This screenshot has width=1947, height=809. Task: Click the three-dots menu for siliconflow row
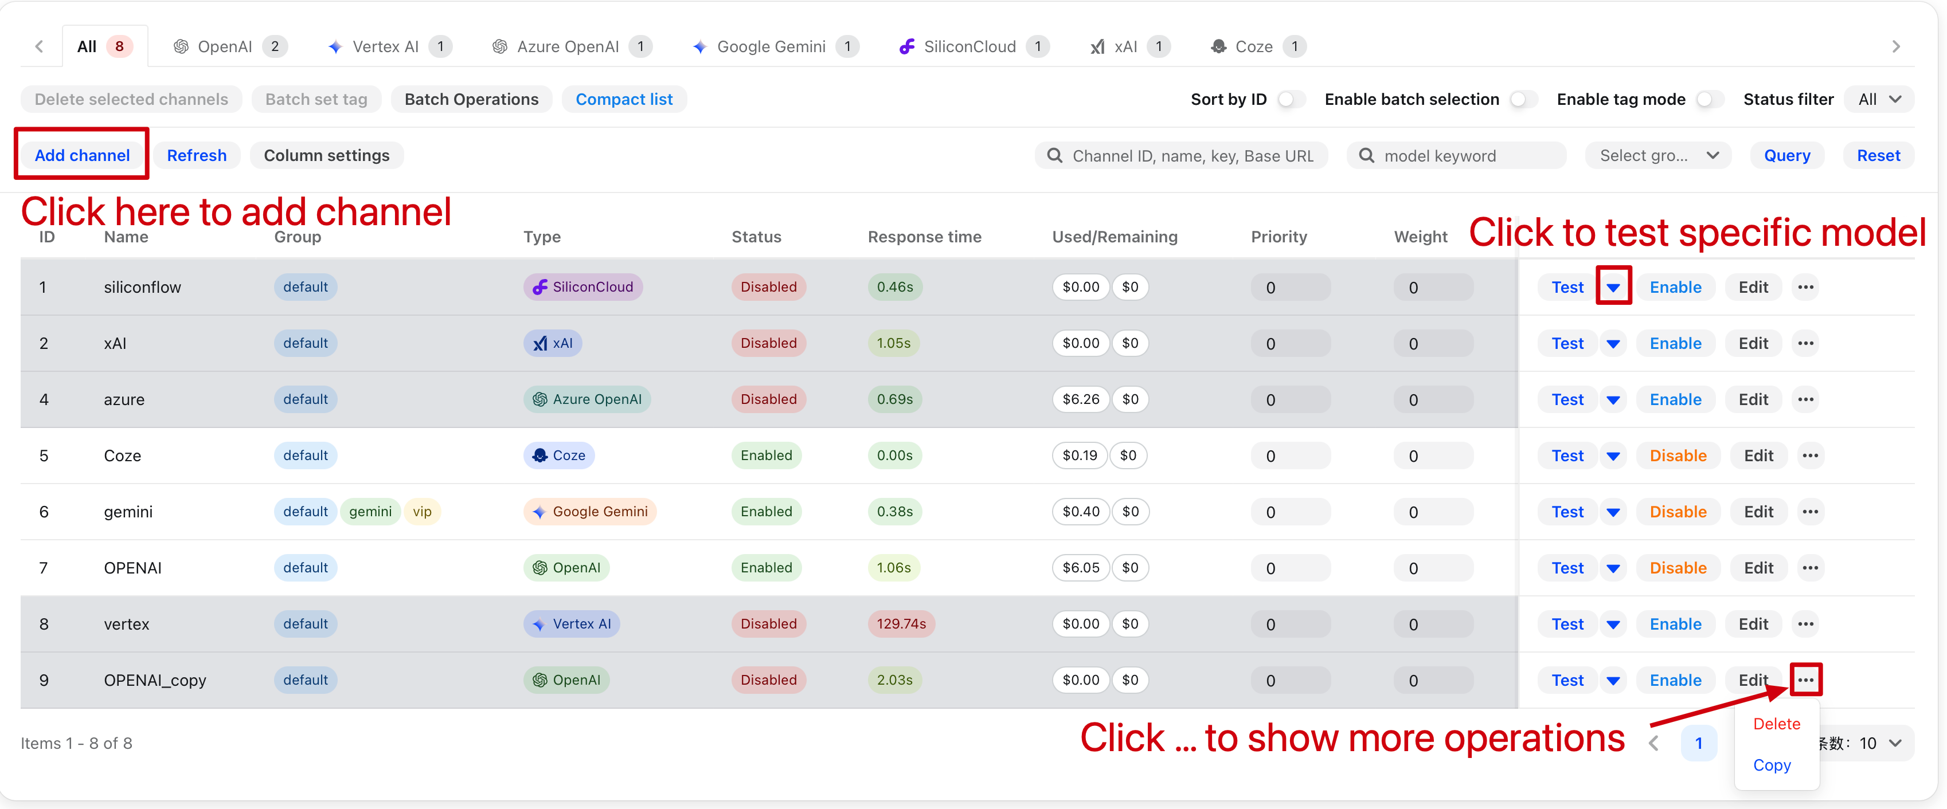pyautogui.click(x=1805, y=287)
